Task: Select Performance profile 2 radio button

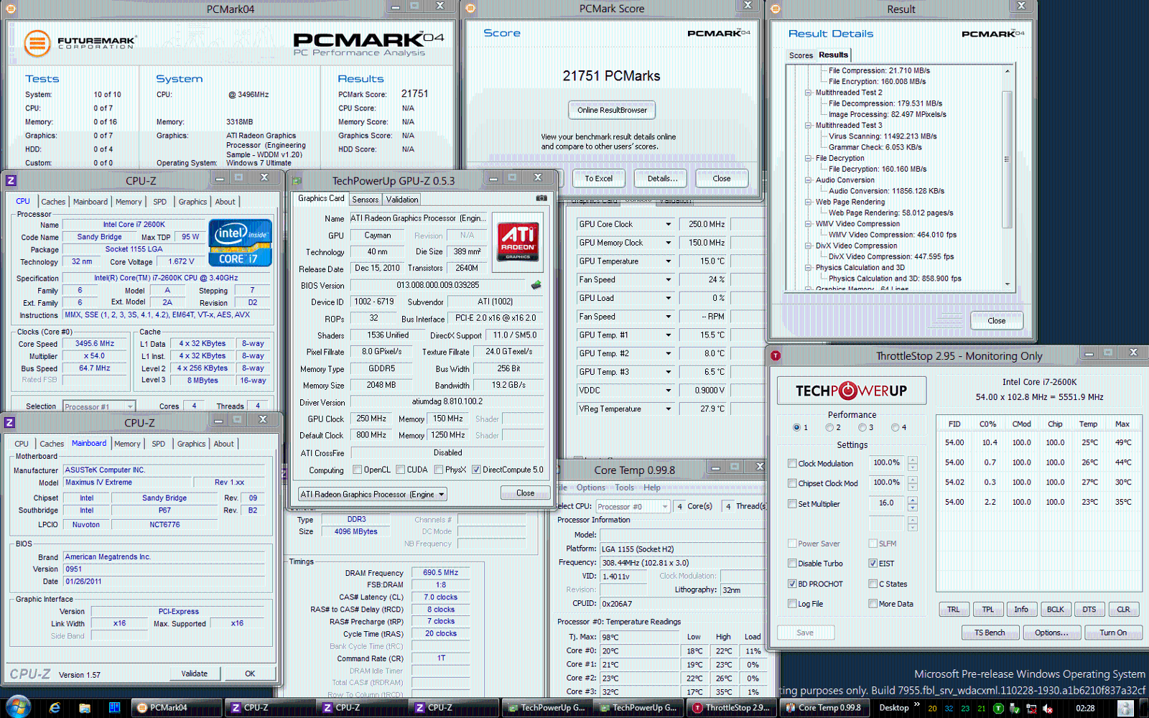Action: pyautogui.click(x=829, y=427)
